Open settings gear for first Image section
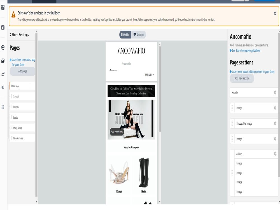 click(275, 108)
